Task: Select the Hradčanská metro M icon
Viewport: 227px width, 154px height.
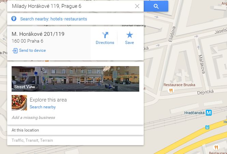Action: (209, 113)
